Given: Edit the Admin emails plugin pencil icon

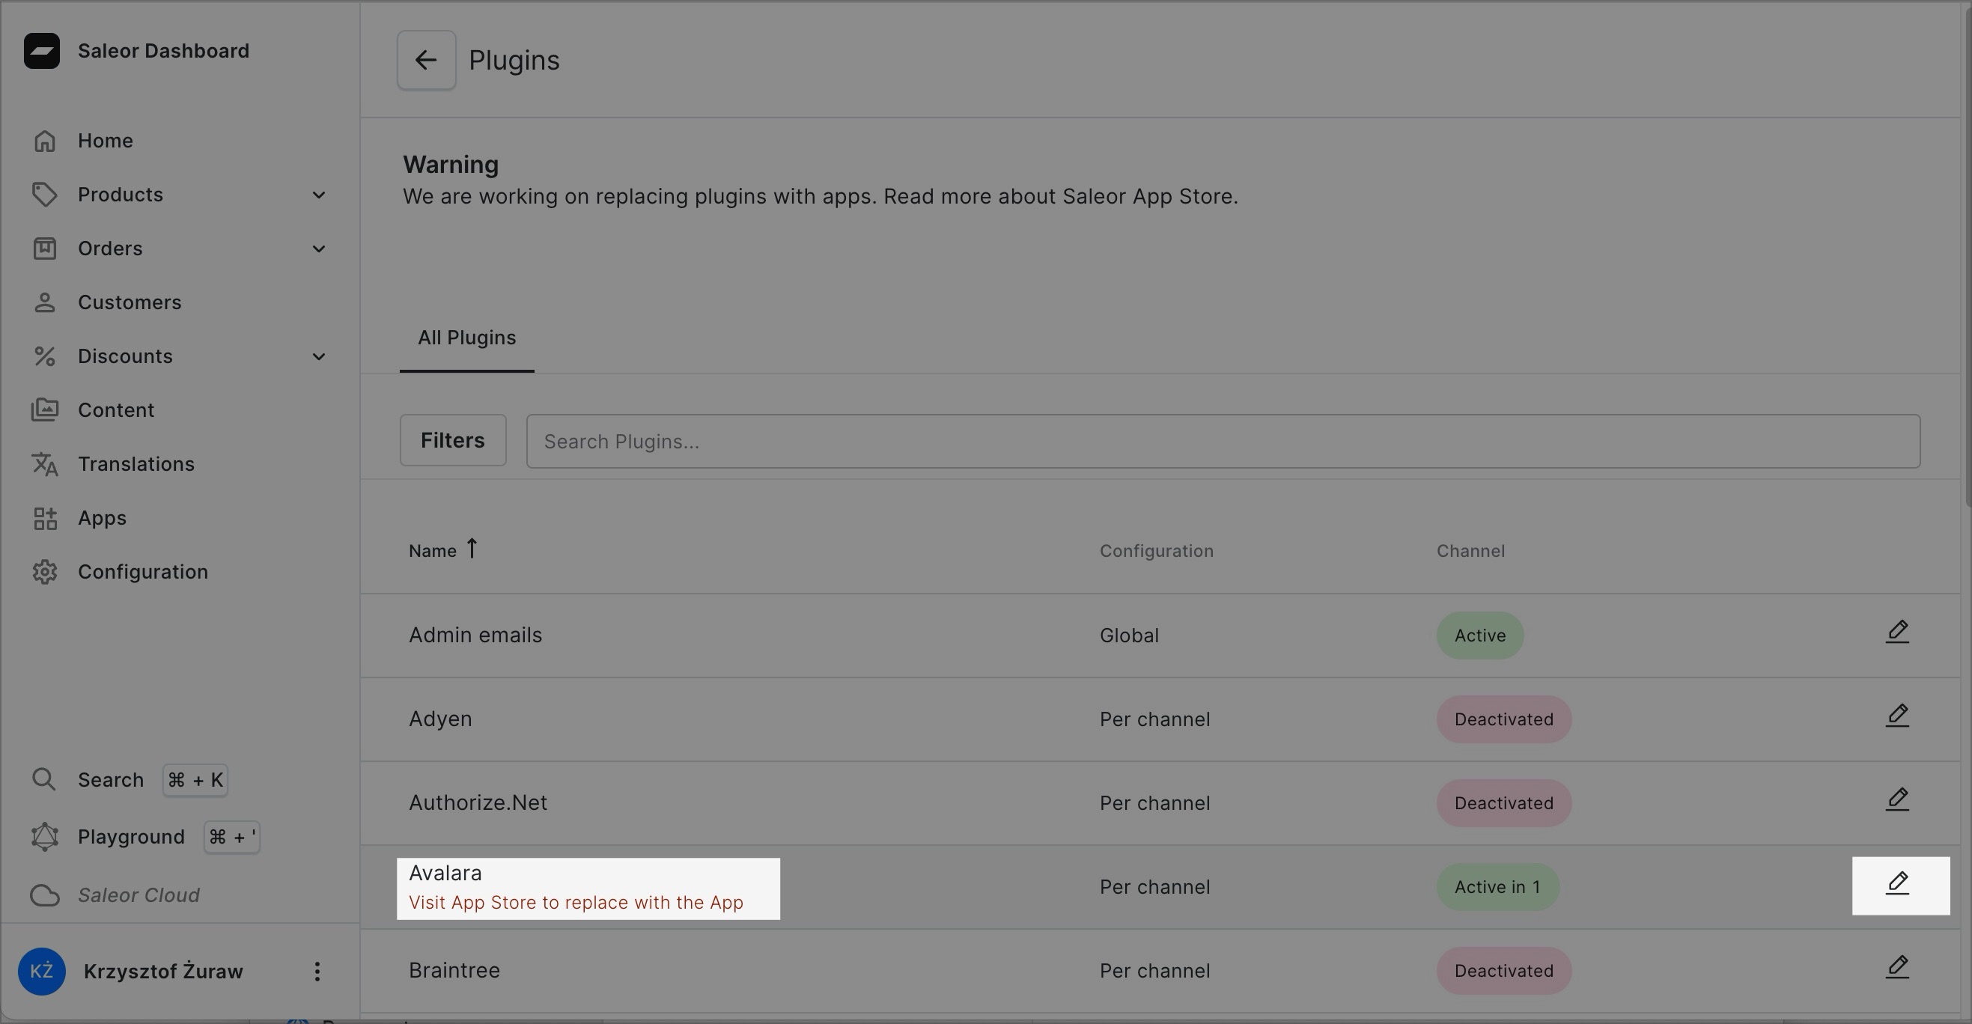Looking at the screenshot, I should (1896, 633).
